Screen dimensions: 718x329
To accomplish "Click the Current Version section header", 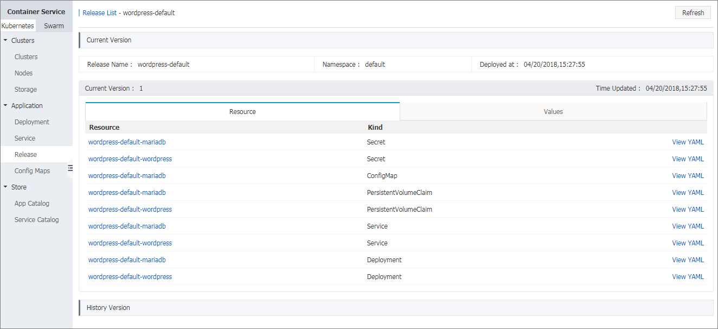I will [396, 40].
